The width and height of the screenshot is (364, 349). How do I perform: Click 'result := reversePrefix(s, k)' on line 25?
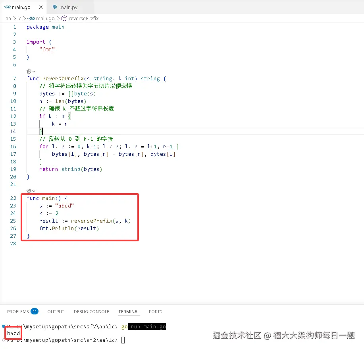(85, 221)
